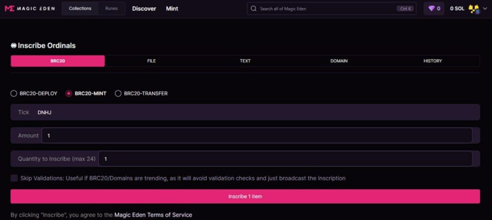
Task: Switch to the Runes toggle
Action: click(111, 9)
